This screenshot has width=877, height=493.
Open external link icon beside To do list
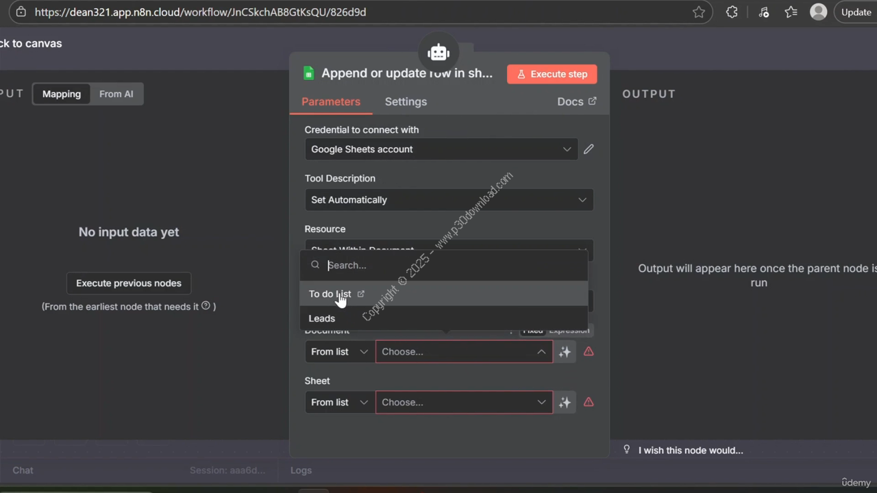[x=361, y=294]
